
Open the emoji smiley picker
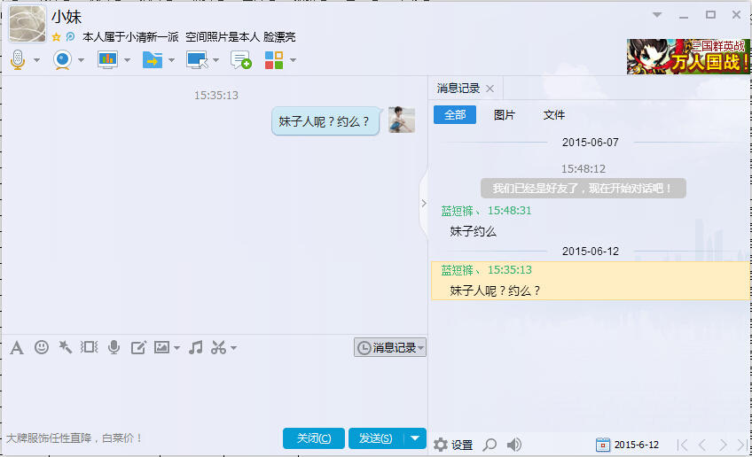42,347
